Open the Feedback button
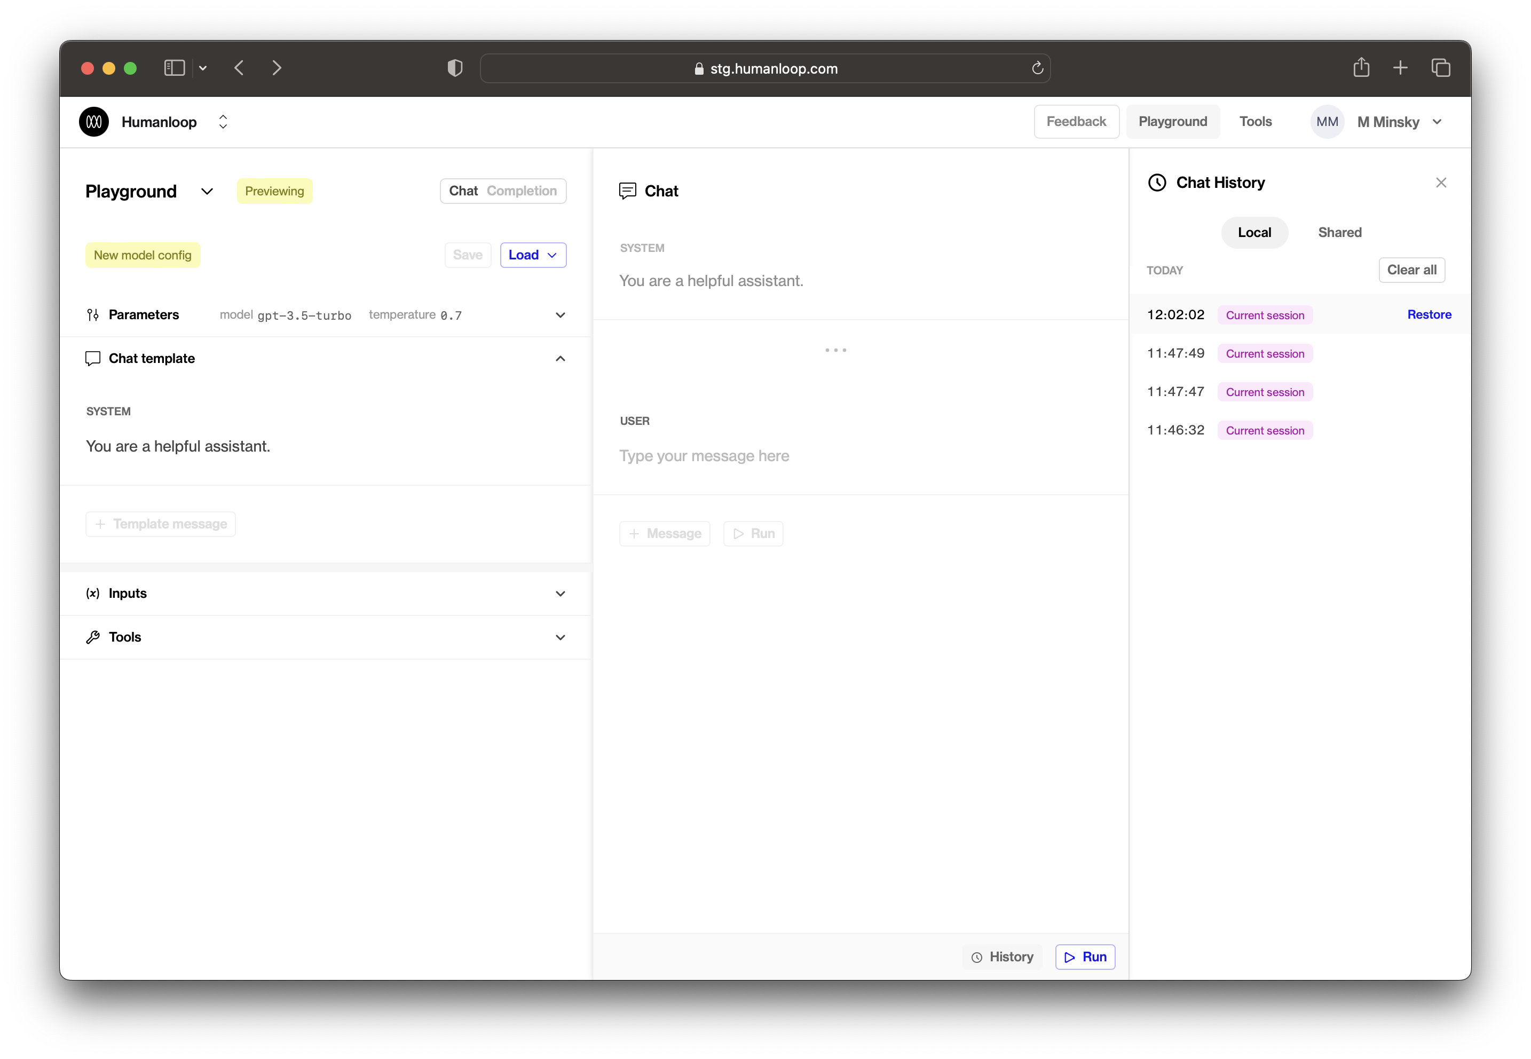Viewport: 1531px width, 1059px height. tap(1076, 121)
